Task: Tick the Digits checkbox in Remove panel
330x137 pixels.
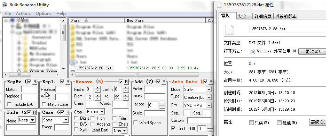Action: coord(76,118)
